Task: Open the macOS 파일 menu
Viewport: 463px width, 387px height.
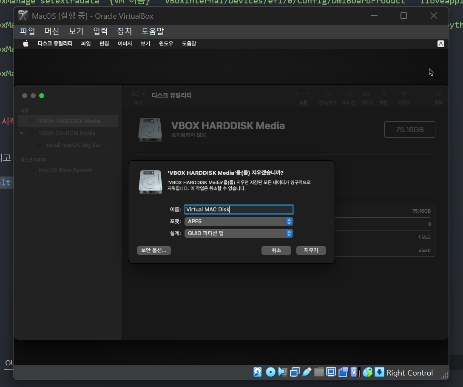Action: point(86,44)
